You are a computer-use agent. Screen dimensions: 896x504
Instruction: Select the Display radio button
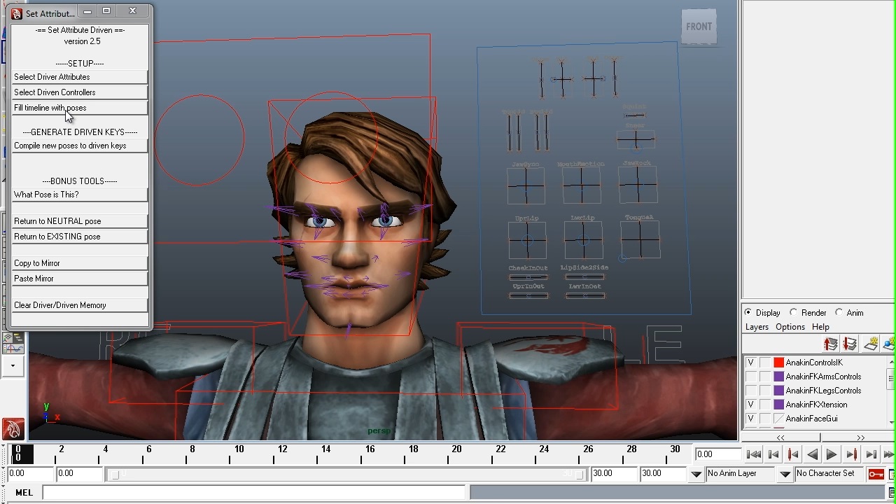(748, 313)
